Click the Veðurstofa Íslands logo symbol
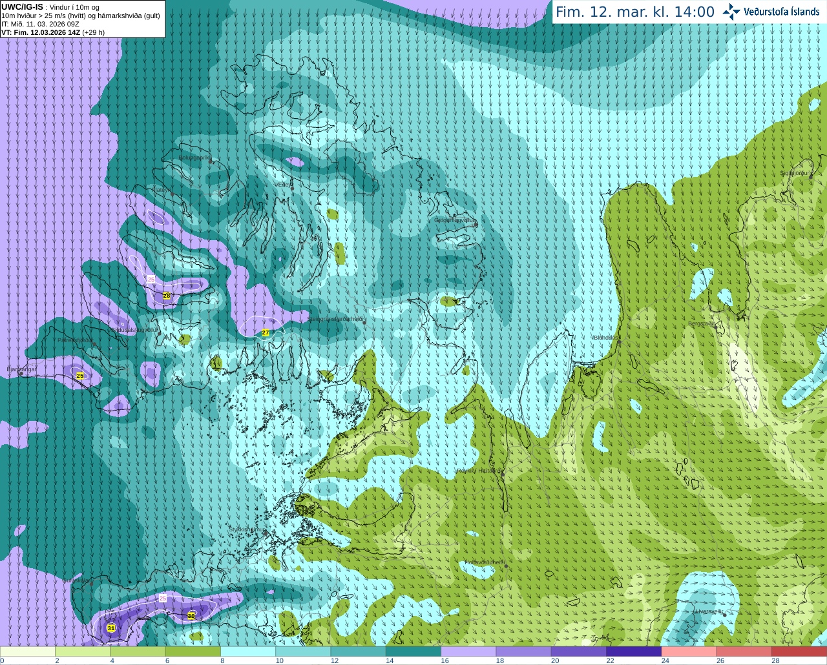The width and height of the screenshot is (827, 665). pyautogui.click(x=731, y=12)
